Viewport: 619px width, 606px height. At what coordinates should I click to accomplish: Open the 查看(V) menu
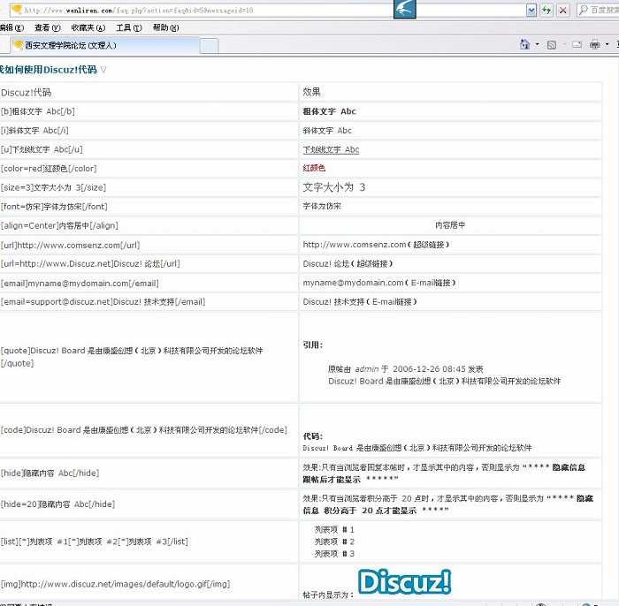(x=48, y=27)
